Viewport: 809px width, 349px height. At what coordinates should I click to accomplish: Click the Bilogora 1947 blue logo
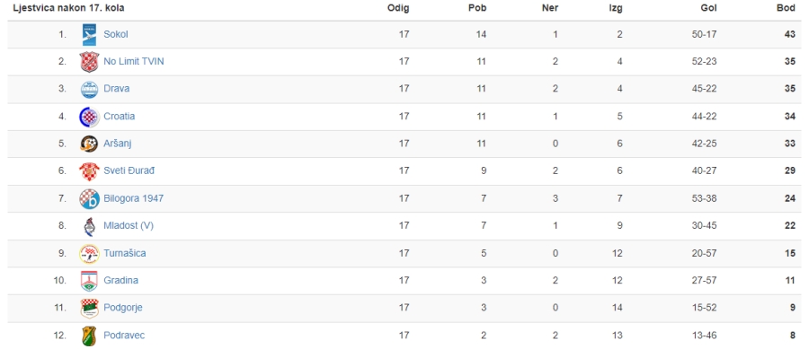[x=89, y=198]
